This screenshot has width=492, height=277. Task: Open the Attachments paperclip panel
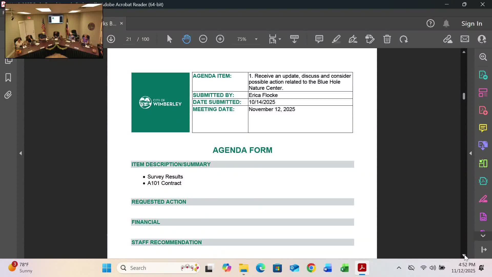click(8, 95)
